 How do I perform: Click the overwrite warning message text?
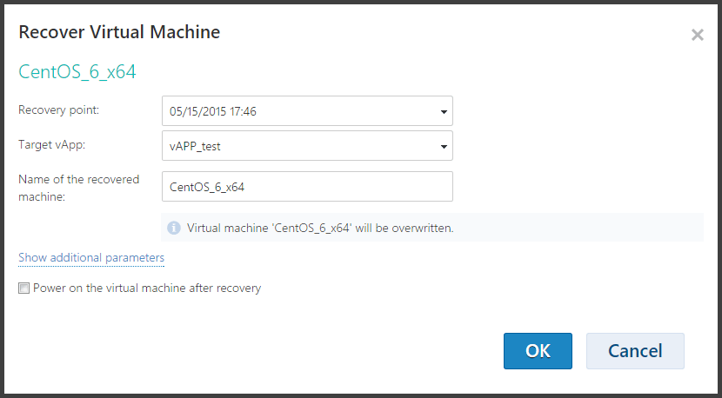[x=320, y=228]
